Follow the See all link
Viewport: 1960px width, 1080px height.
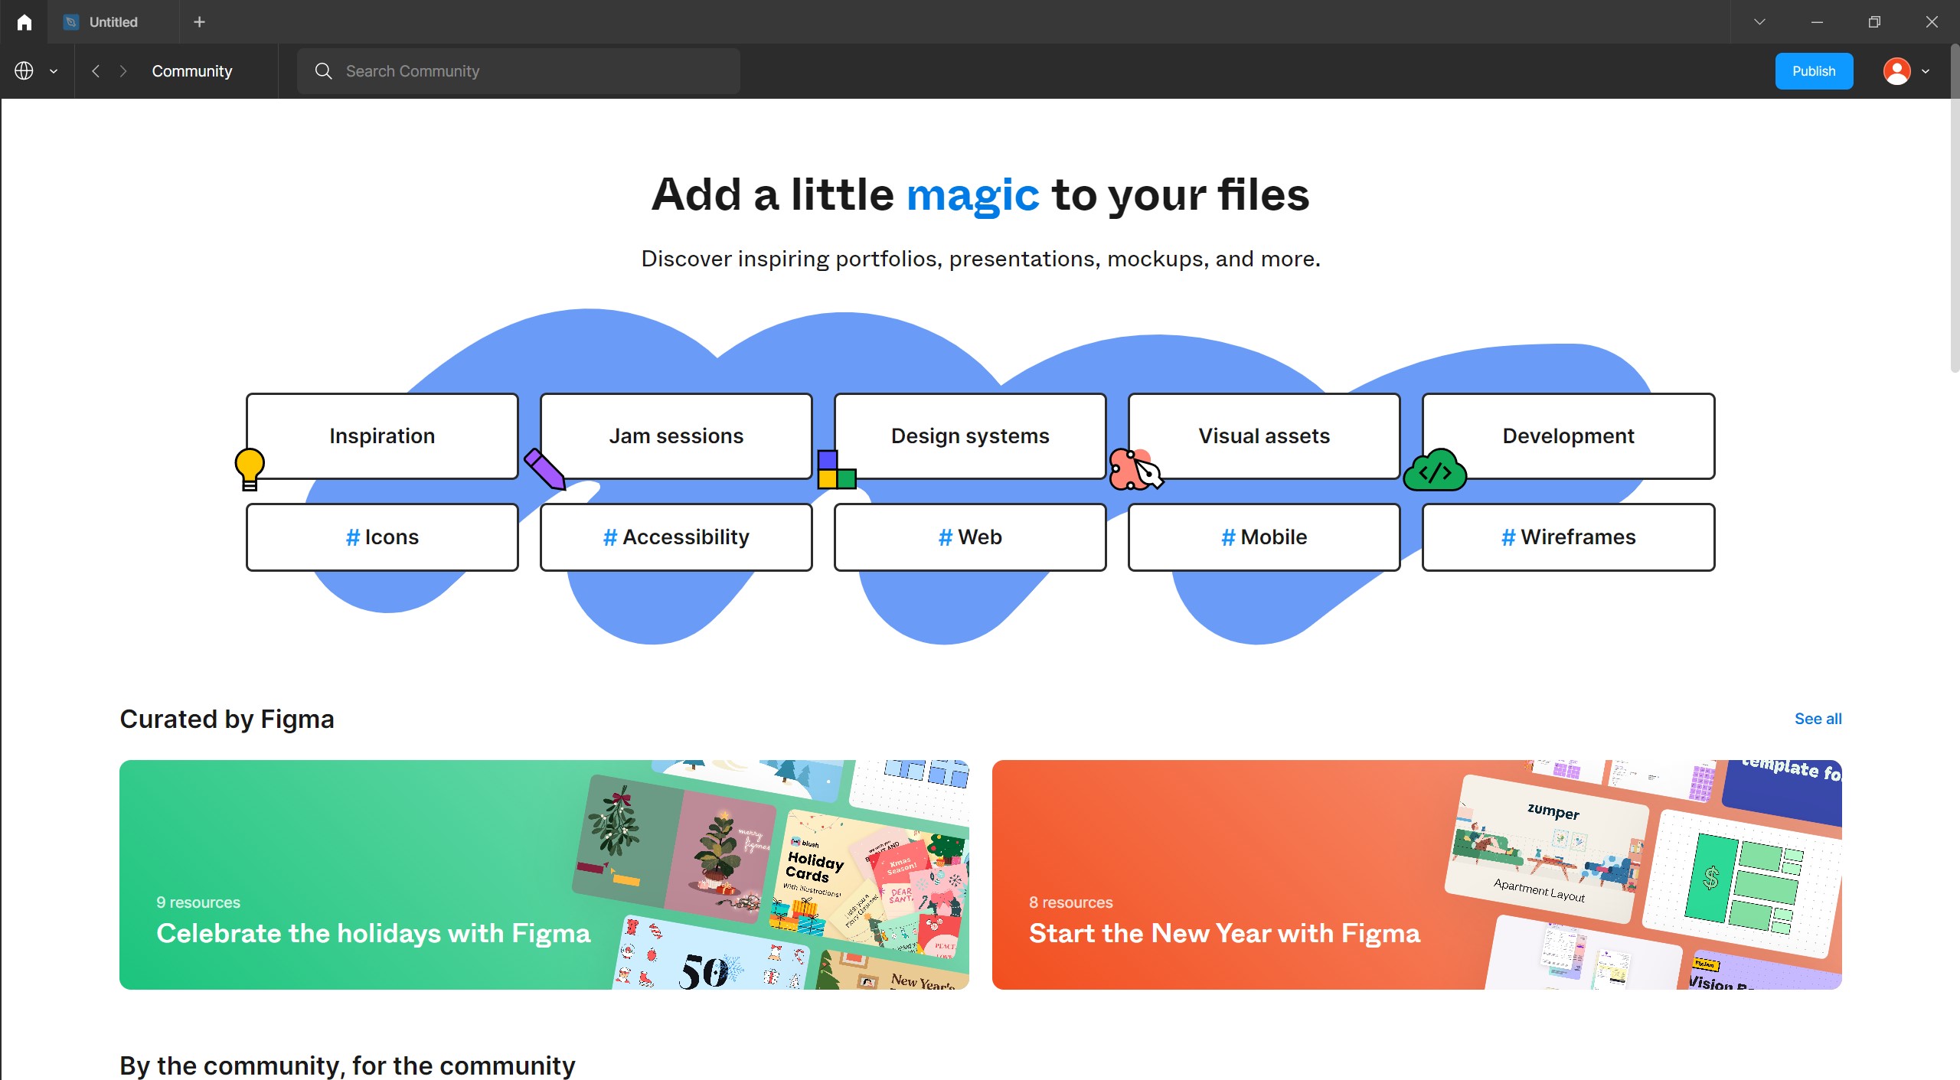[1818, 719]
